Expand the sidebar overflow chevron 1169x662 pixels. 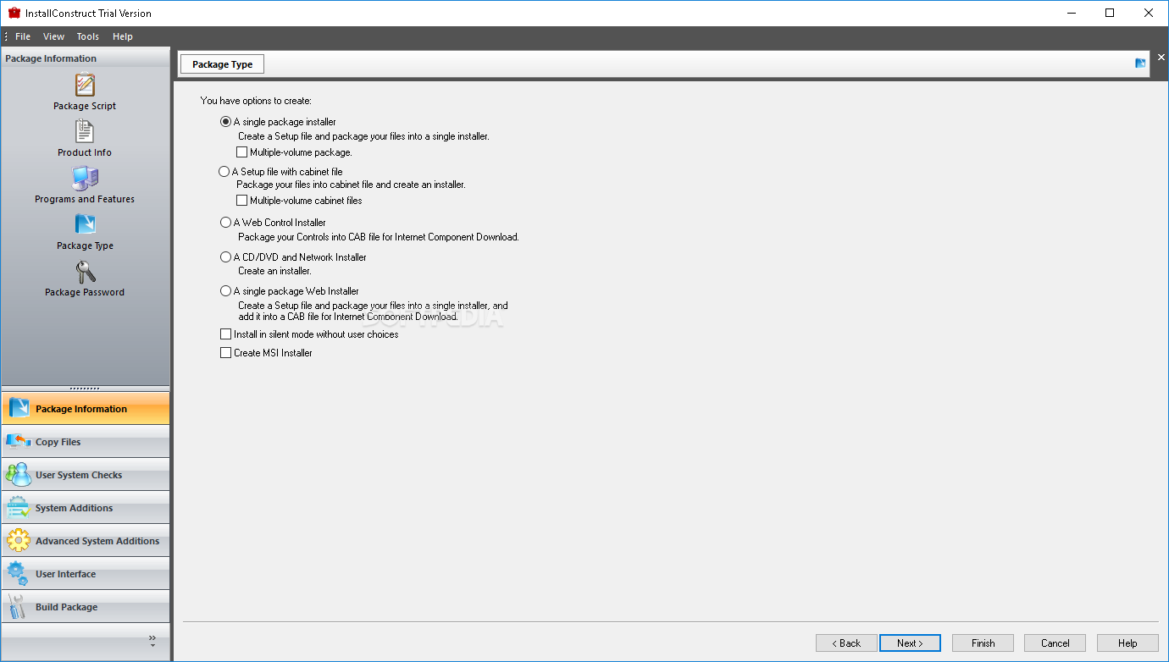[152, 641]
